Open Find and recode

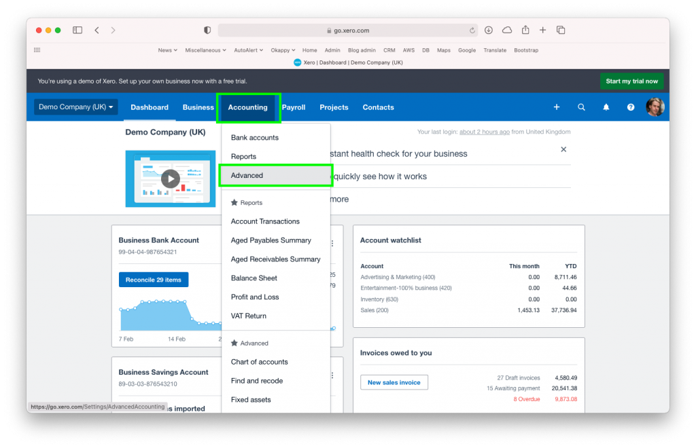pyautogui.click(x=276, y=381)
